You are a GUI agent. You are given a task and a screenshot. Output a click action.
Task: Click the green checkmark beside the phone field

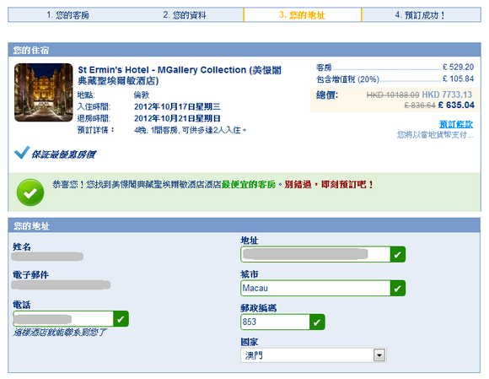pos(121,319)
